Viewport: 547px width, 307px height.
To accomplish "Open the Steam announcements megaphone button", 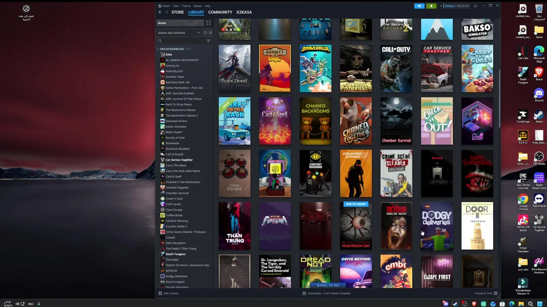I will click(x=419, y=6).
